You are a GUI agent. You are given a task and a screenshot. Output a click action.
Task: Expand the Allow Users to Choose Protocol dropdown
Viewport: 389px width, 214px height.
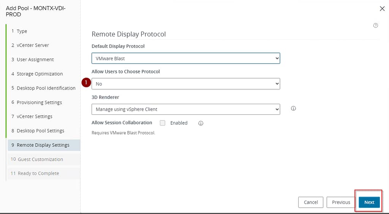tap(186, 84)
